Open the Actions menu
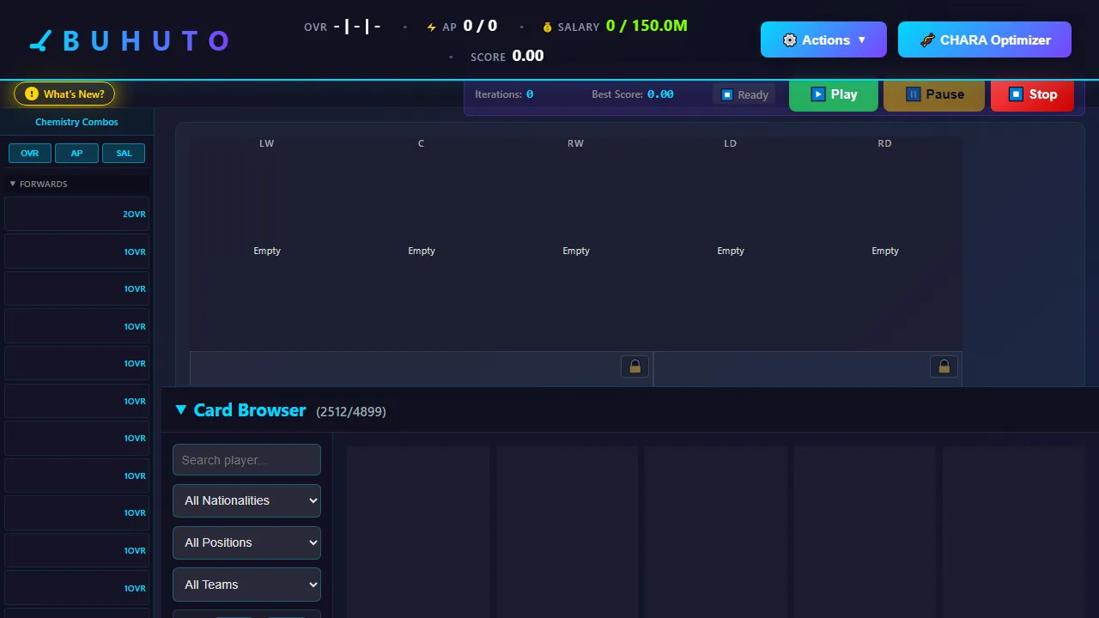 (823, 39)
